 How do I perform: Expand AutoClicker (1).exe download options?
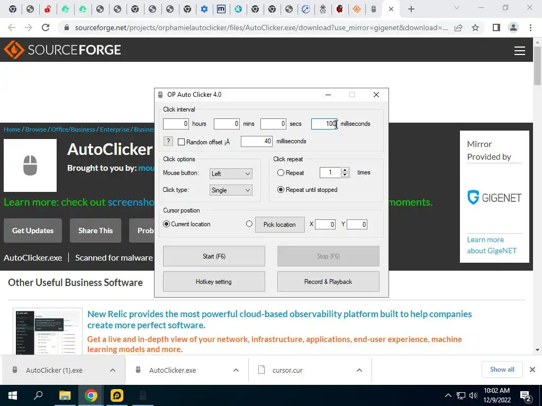pos(113,370)
